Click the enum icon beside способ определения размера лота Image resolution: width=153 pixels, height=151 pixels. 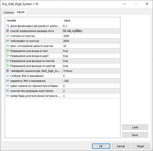pos(8,31)
